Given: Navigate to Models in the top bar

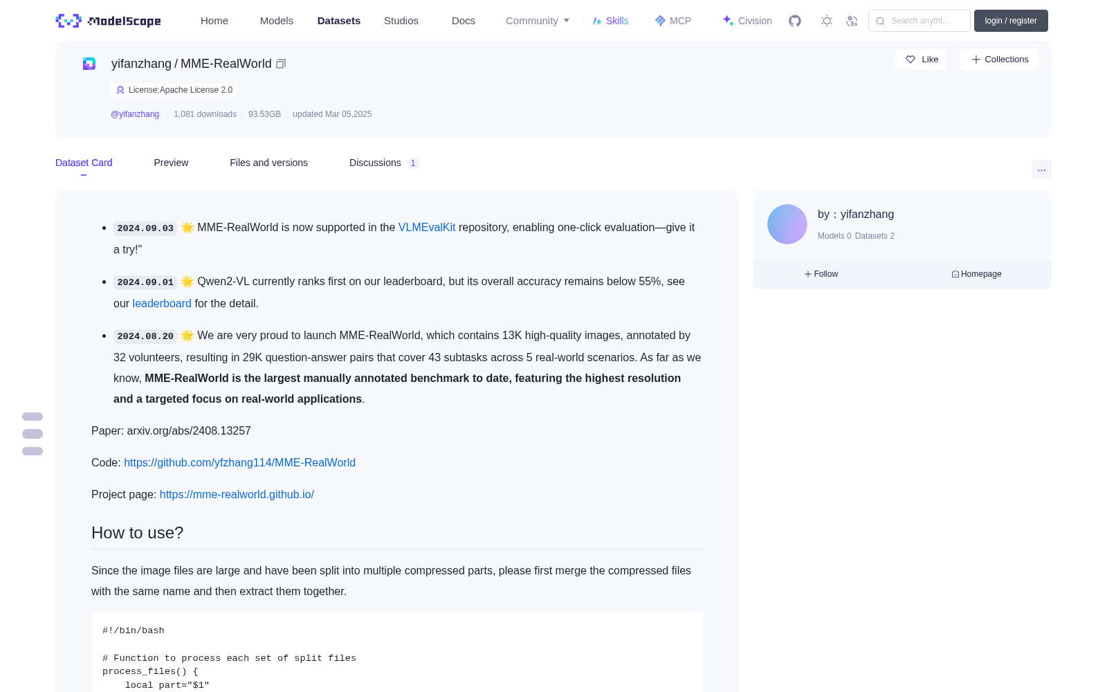Looking at the screenshot, I should 277,21.
